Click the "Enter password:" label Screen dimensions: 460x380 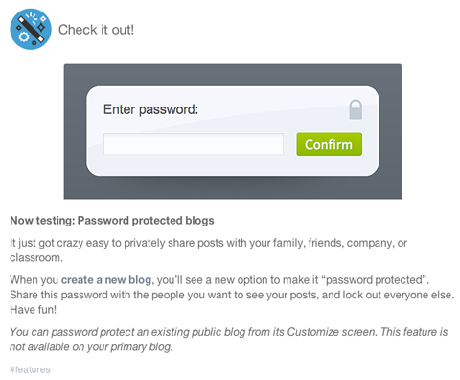150,109
